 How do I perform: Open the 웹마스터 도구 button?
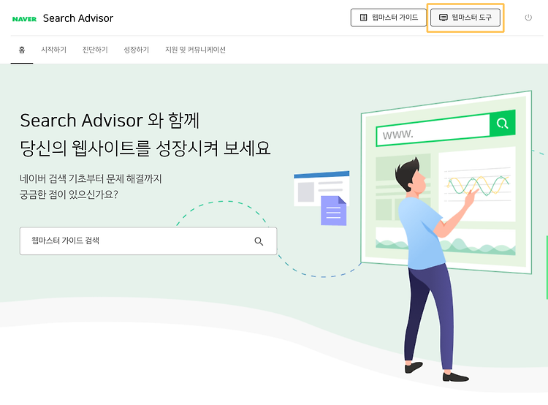coord(465,18)
